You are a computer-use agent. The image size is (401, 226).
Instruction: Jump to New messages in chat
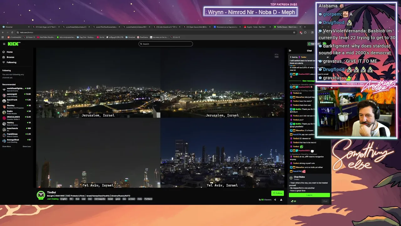(309, 81)
